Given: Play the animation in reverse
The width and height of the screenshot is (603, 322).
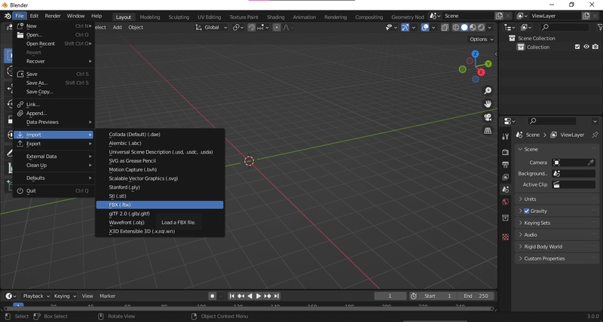Looking at the screenshot, I should 249,296.
